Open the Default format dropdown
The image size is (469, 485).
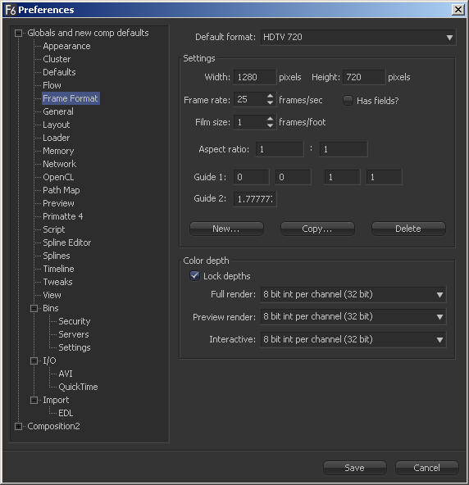pos(357,38)
